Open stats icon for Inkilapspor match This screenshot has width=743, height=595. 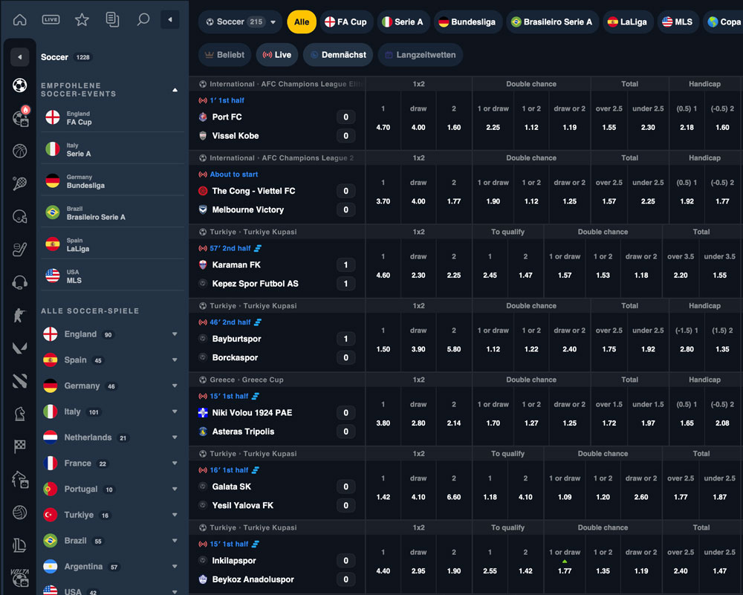(256, 544)
